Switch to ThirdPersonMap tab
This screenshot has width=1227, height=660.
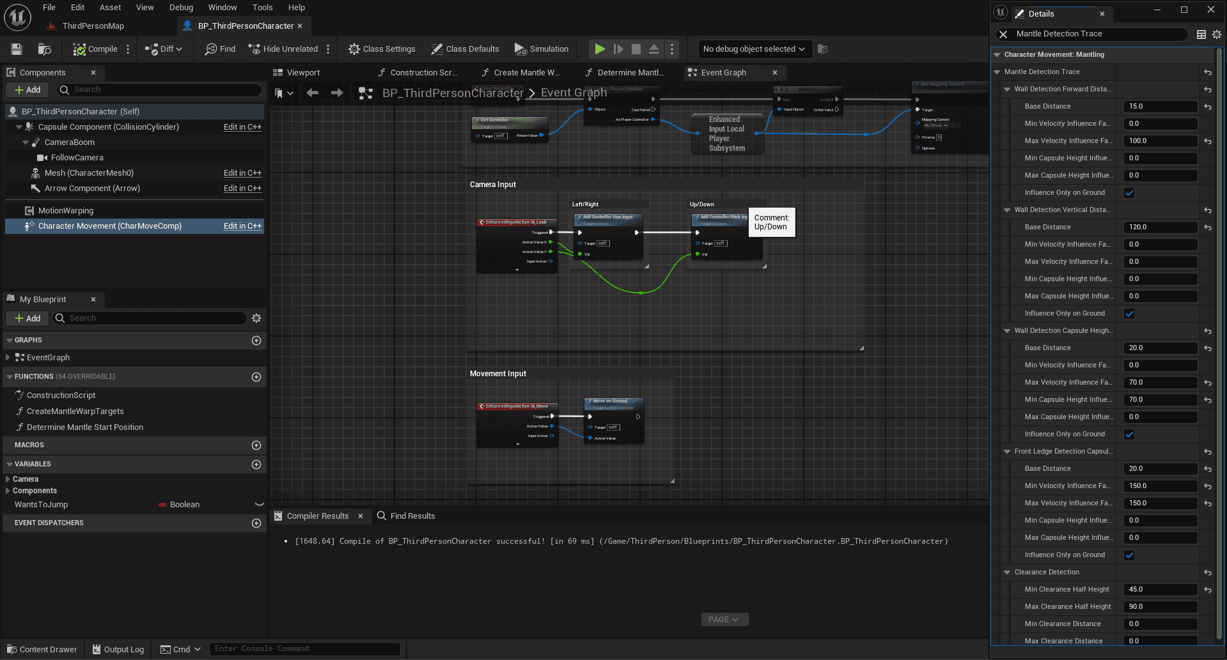(x=86, y=26)
